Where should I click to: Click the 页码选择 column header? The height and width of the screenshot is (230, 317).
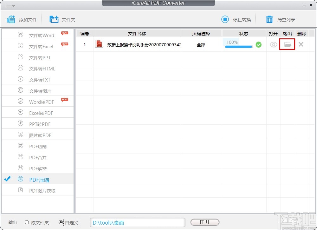click(x=201, y=34)
